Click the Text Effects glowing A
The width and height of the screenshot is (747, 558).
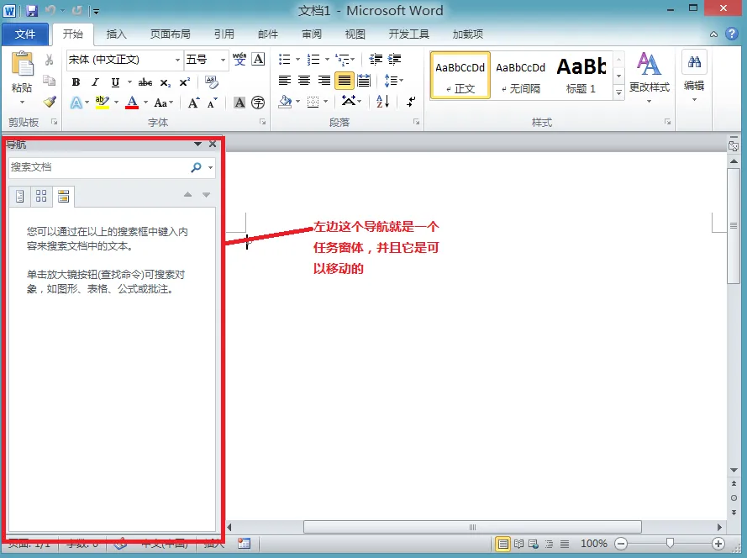(76, 103)
